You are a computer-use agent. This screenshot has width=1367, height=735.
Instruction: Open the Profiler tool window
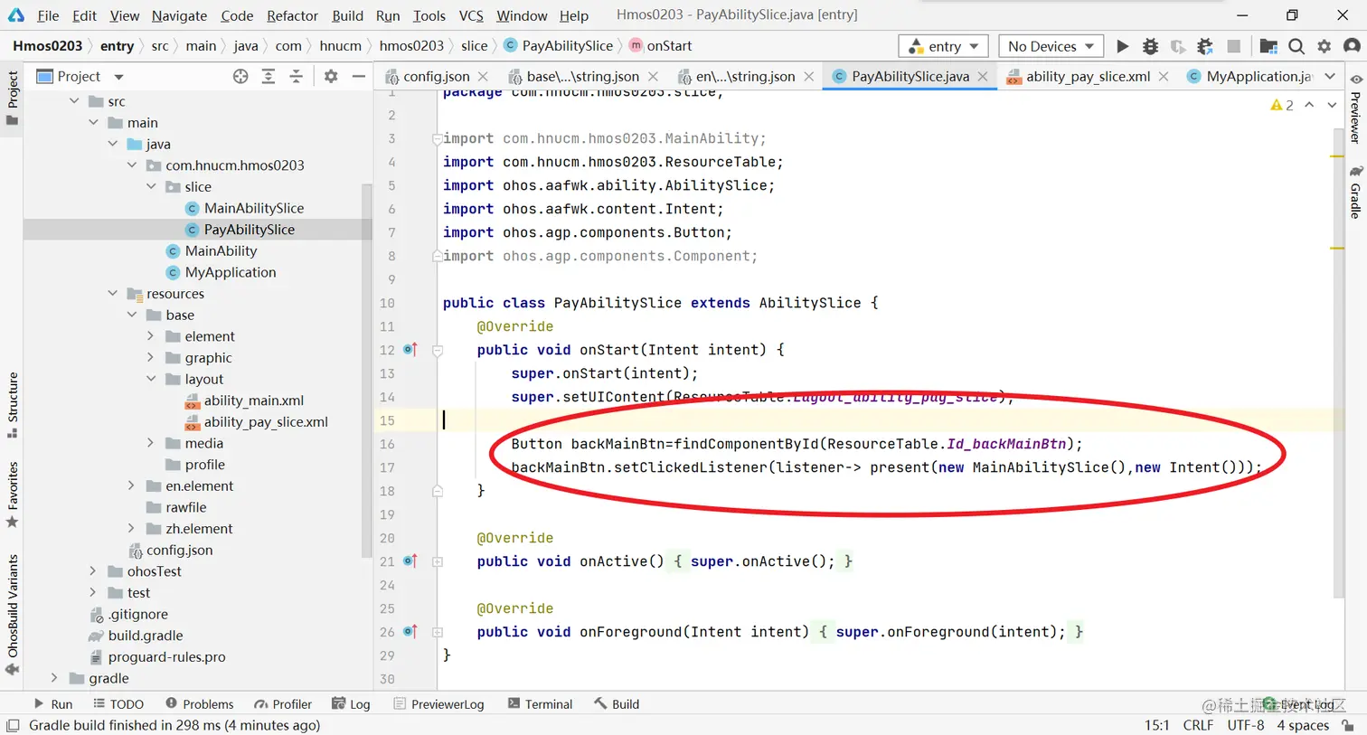coord(283,704)
